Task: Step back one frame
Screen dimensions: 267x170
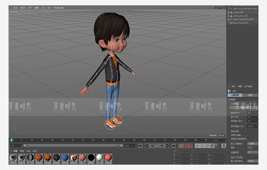Action: click(152, 146)
